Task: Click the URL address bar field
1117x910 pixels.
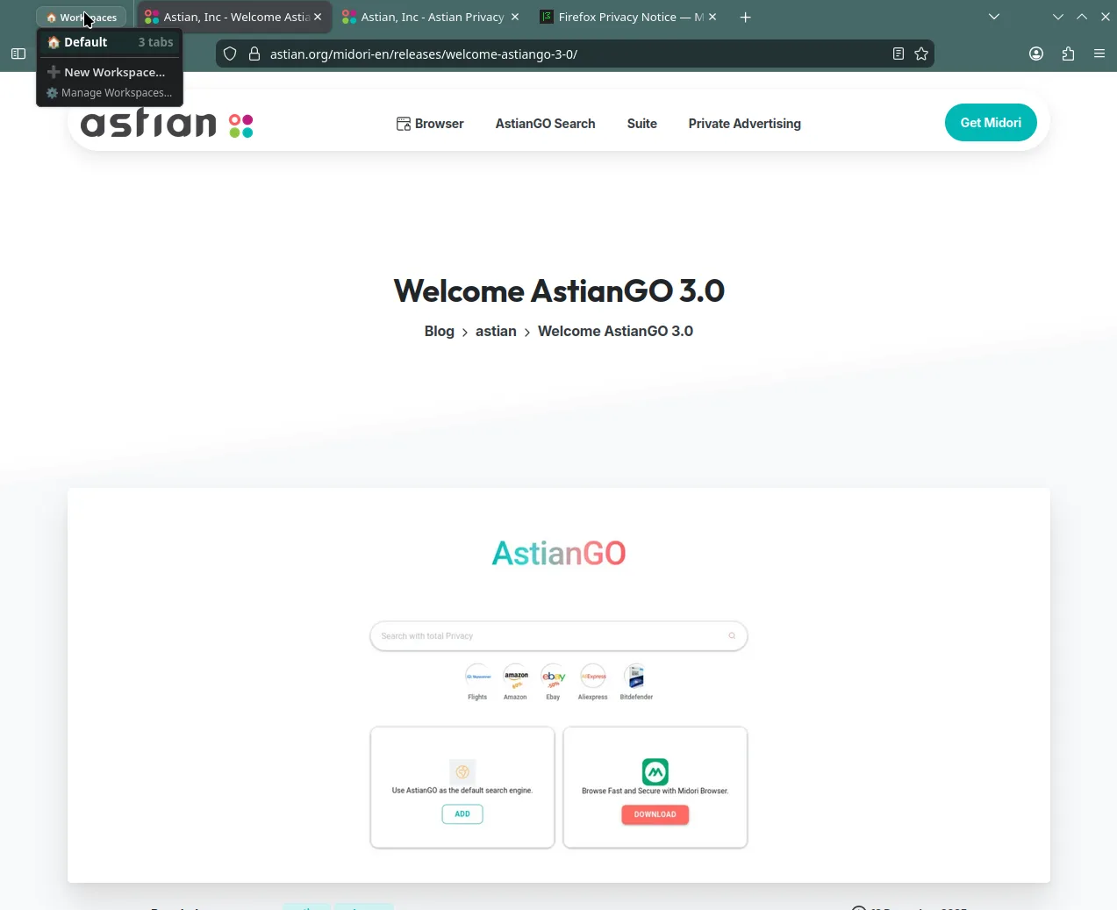Action: tap(562, 54)
